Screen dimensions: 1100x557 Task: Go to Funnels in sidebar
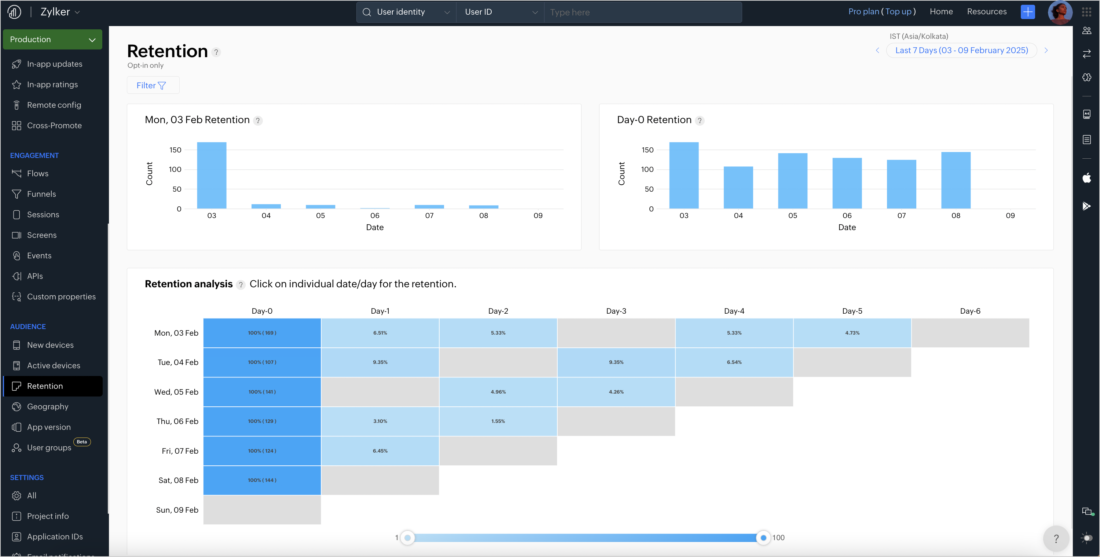coord(41,194)
